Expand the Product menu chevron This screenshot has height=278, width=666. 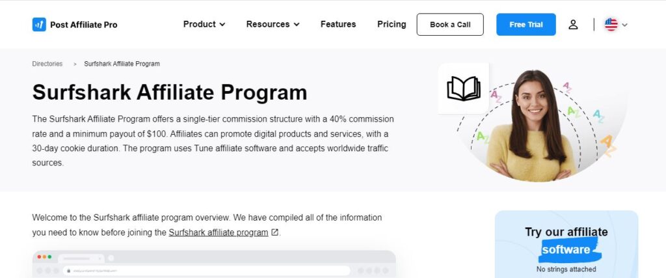222,25
